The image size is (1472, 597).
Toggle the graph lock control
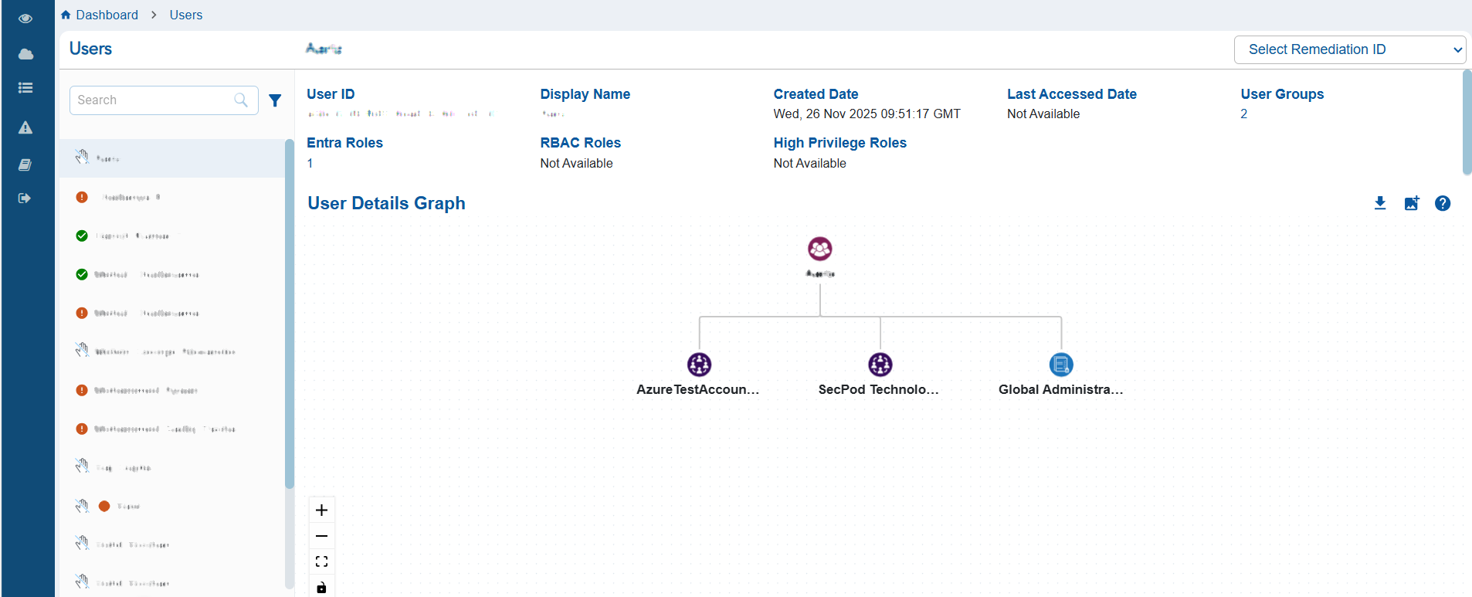coord(322,588)
